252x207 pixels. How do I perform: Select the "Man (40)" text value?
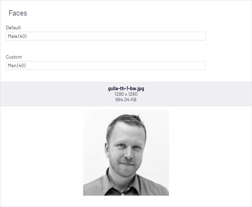click(17, 66)
